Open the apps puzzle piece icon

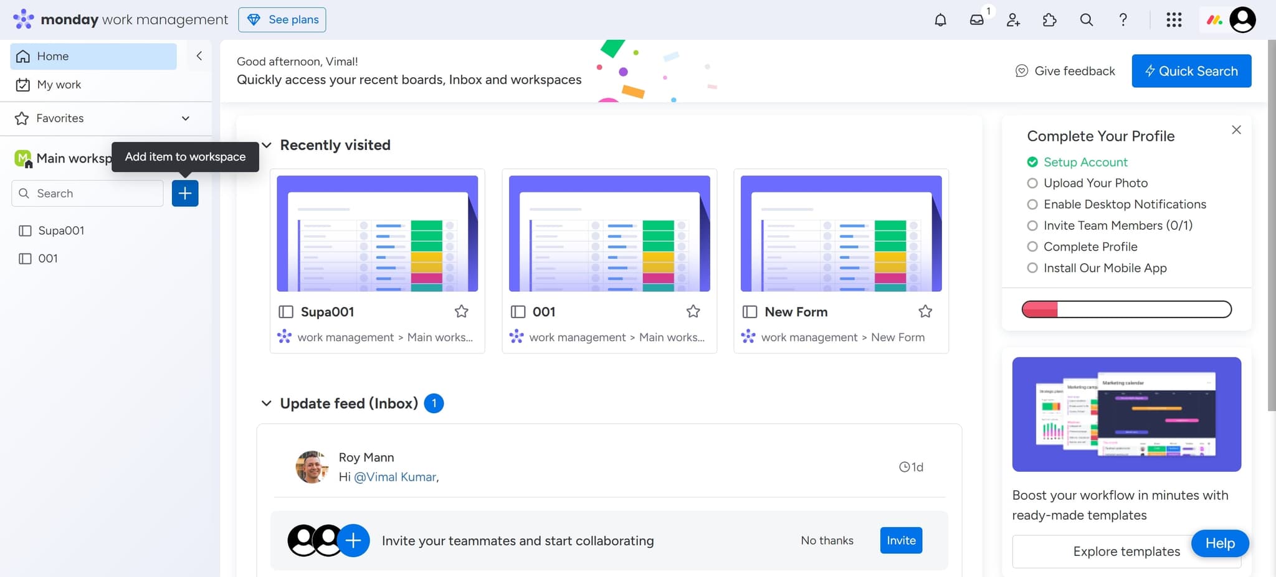pyautogui.click(x=1049, y=20)
